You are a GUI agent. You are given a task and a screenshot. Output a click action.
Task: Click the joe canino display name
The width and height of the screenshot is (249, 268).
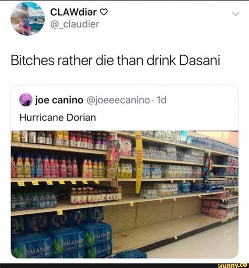(59, 100)
